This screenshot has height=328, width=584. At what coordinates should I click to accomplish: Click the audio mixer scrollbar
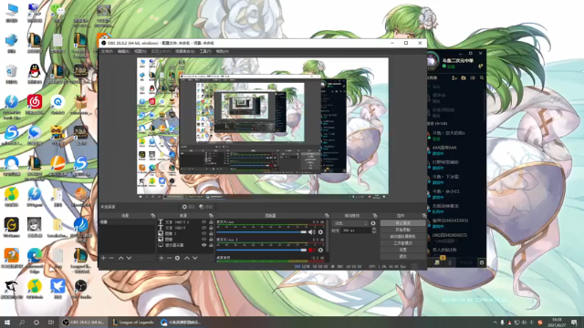(327, 236)
